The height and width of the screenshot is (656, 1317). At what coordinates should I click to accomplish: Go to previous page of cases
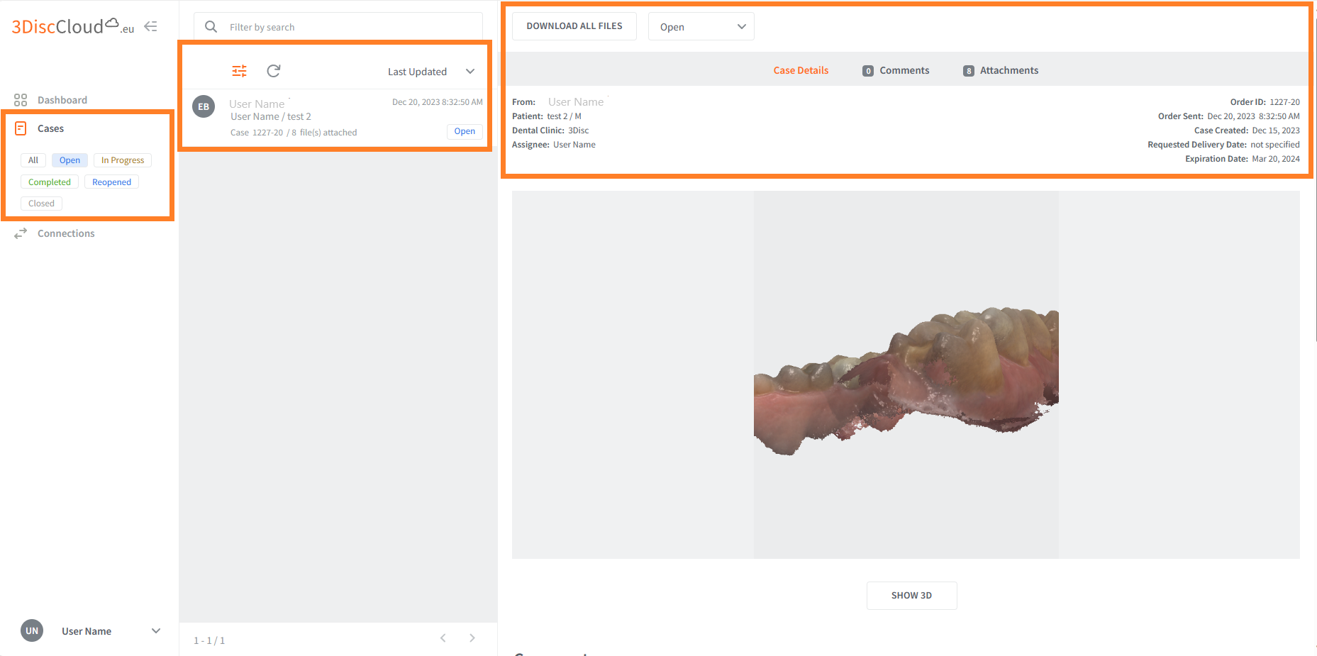point(443,638)
